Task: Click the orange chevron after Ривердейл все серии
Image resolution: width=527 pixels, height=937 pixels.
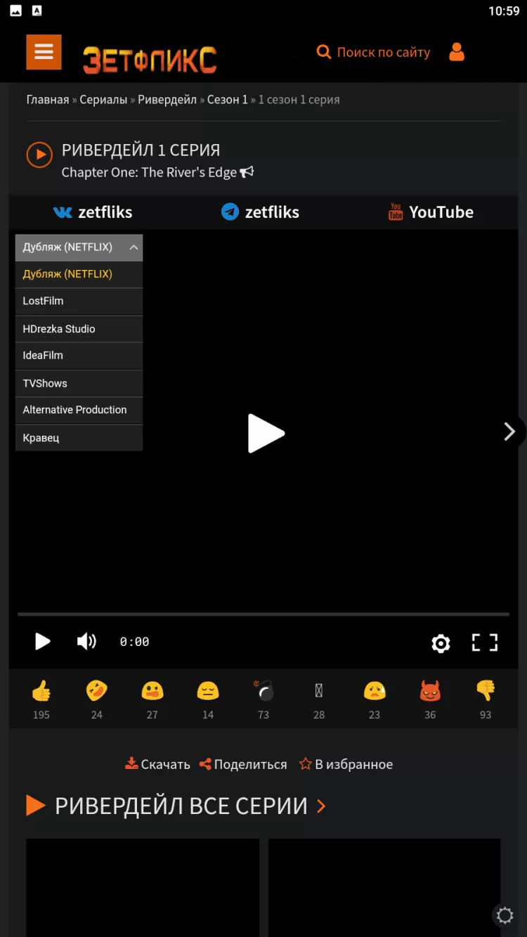Action: pyautogui.click(x=321, y=806)
